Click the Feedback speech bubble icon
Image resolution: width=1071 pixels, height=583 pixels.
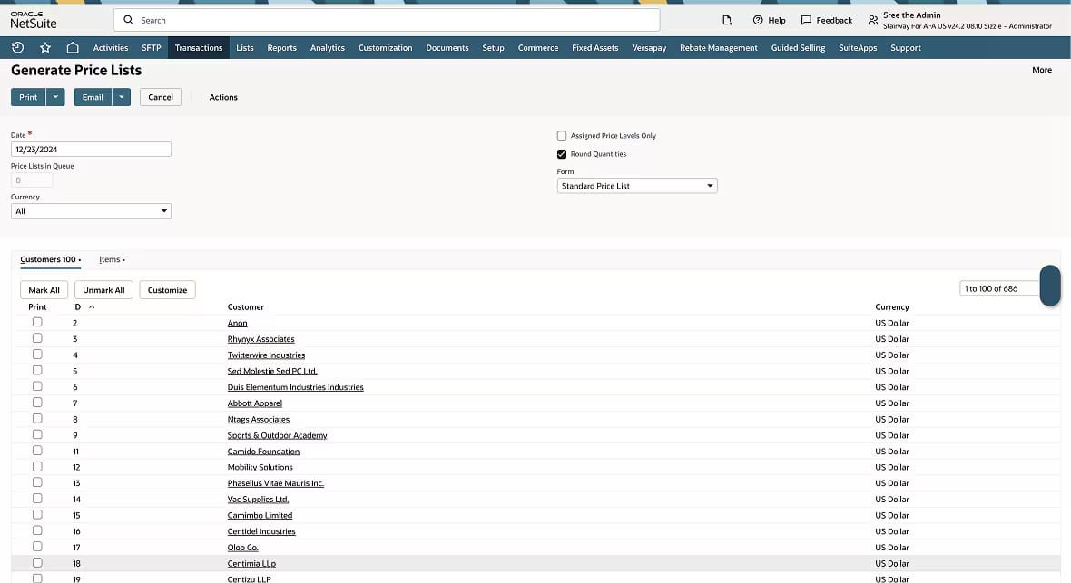[806, 20]
